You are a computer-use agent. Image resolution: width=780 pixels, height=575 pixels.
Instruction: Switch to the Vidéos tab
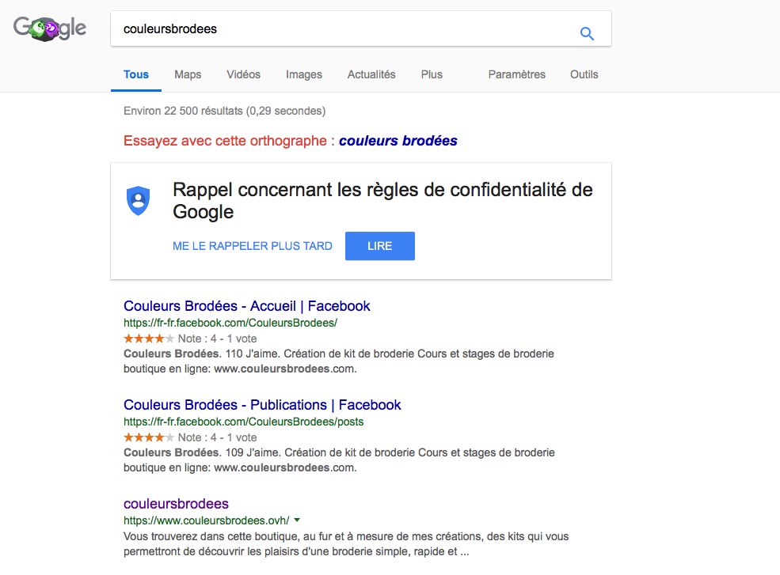tap(243, 74)
